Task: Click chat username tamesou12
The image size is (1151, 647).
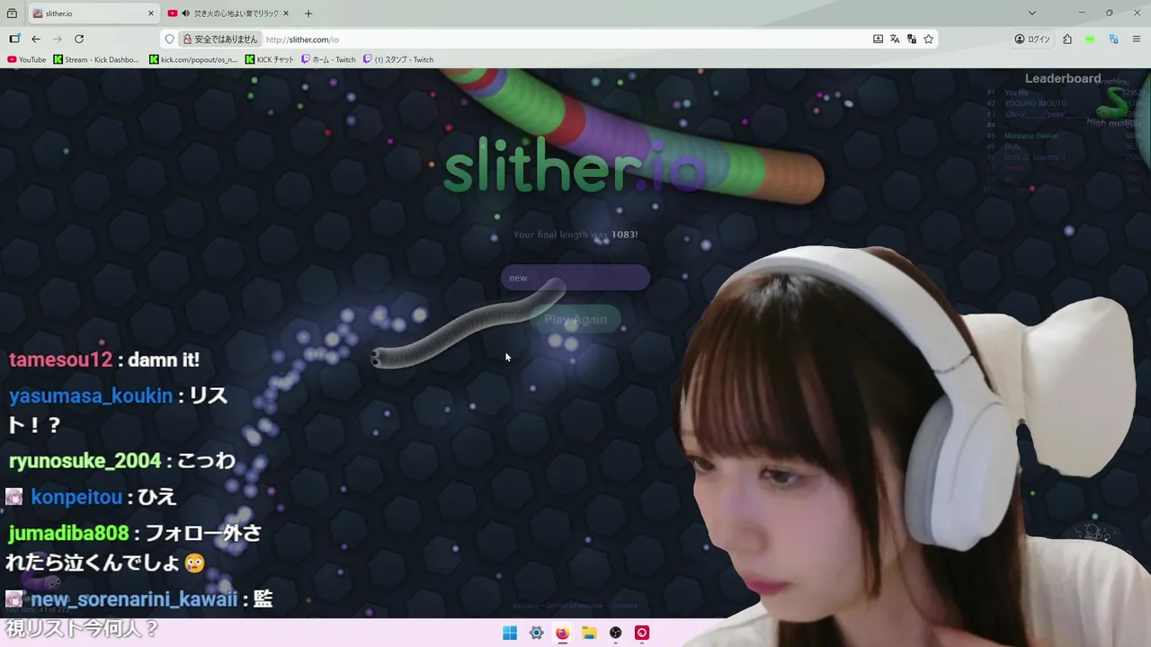Action: tap(60, 359)
